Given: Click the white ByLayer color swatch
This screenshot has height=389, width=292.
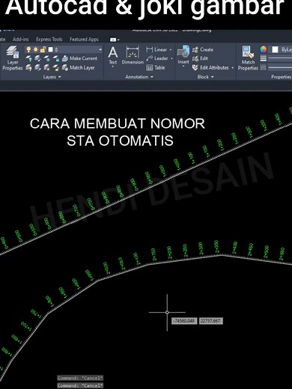Looking at the screenshot, I should click(x=275, y=49).
